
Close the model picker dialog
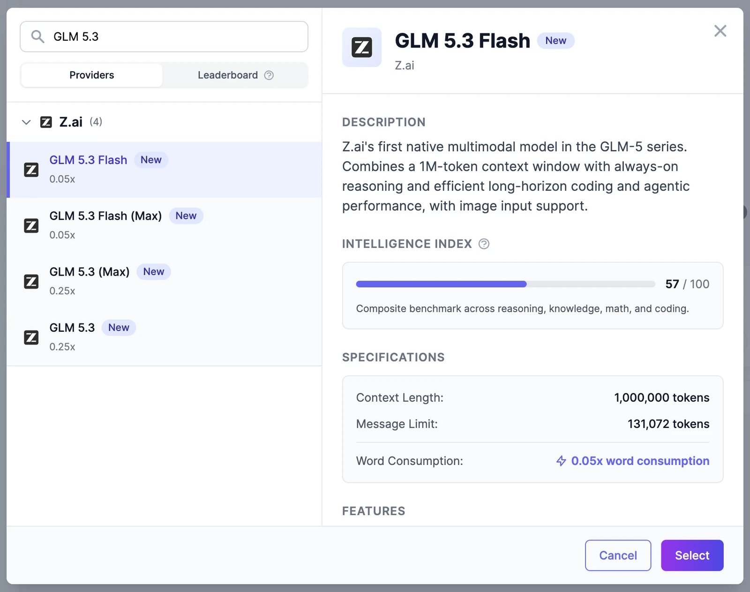pyautogui.click(x=720, y=31)
